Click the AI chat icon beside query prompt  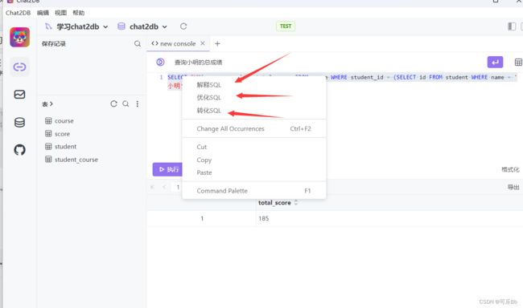160,62
